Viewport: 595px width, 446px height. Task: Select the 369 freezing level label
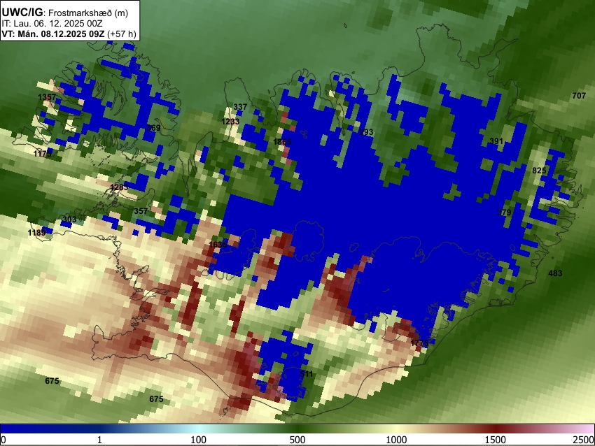[154, 128]
